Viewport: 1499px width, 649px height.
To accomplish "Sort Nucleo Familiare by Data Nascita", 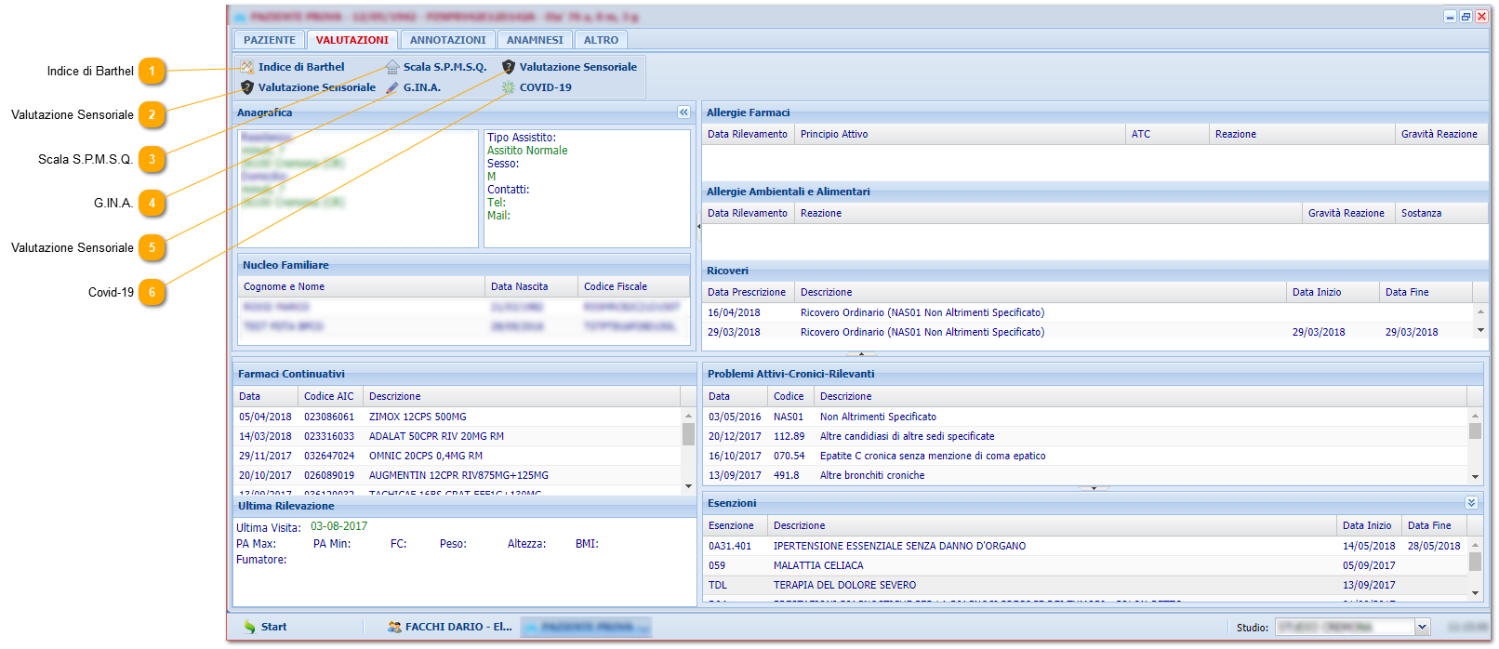I will click(531, 286).
